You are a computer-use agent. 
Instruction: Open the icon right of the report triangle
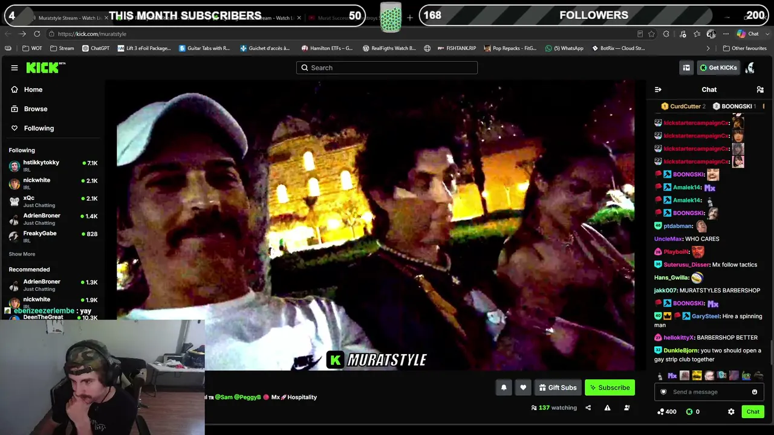tap(626, 408)
